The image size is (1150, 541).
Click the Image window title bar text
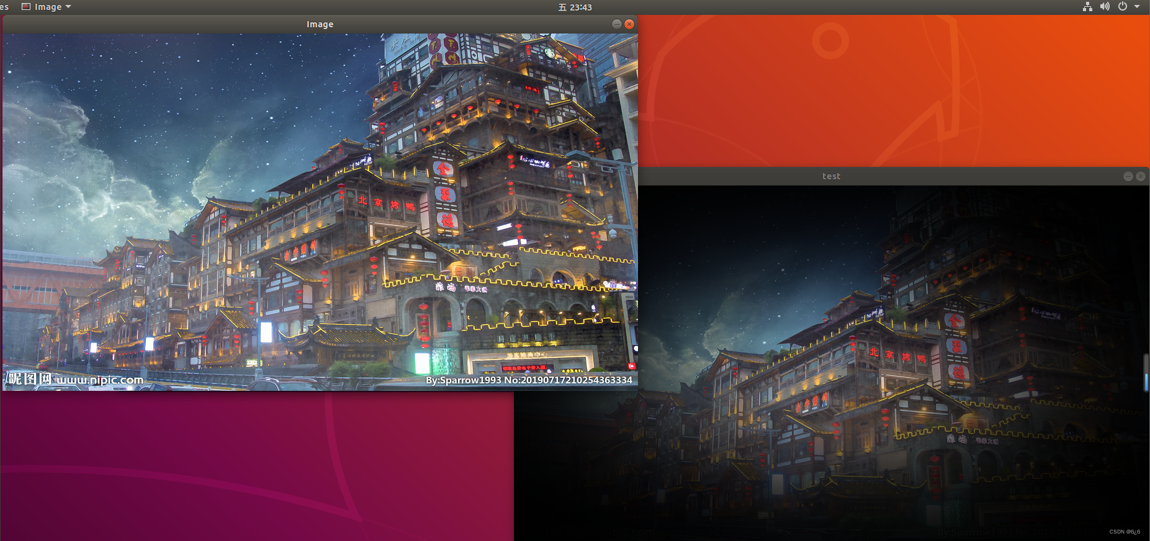pos(320,24)
